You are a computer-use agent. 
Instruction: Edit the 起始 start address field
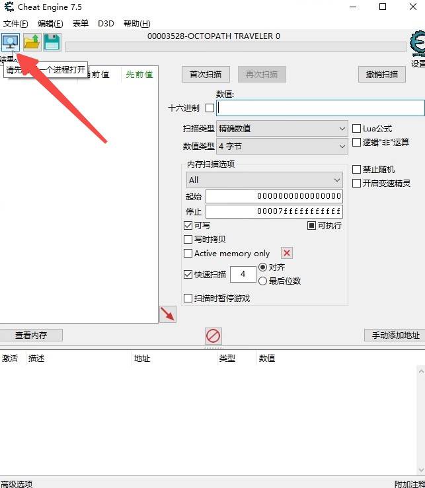point(274,196)
